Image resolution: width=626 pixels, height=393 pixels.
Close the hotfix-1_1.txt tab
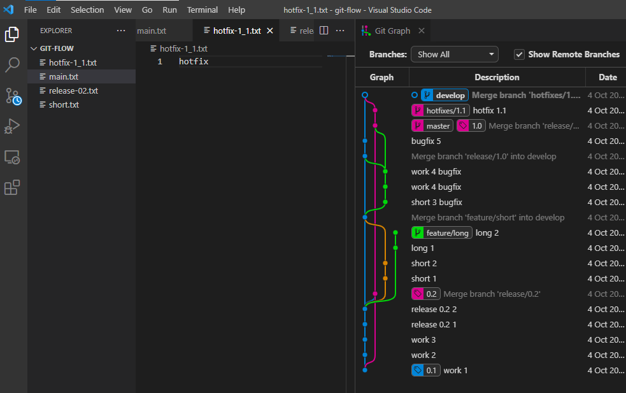click(270, 31)
